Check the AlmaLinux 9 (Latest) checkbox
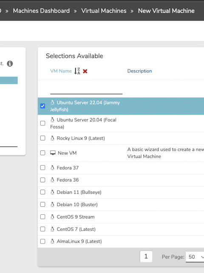204x273 pixels. pyautogui.click(x=42, y=241)
